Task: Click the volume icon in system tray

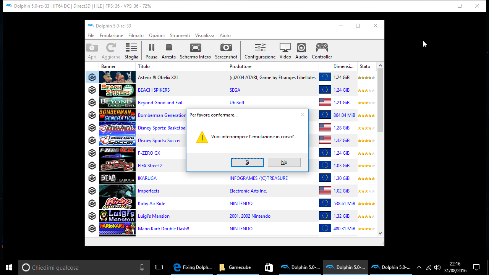Action: [x=437, y=267]
